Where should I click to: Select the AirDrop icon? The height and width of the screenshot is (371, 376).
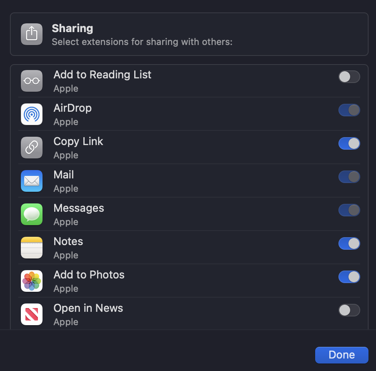coord(32,114)
